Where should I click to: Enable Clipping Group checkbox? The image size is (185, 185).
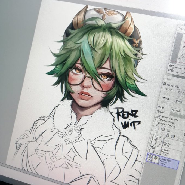point(157,118)
